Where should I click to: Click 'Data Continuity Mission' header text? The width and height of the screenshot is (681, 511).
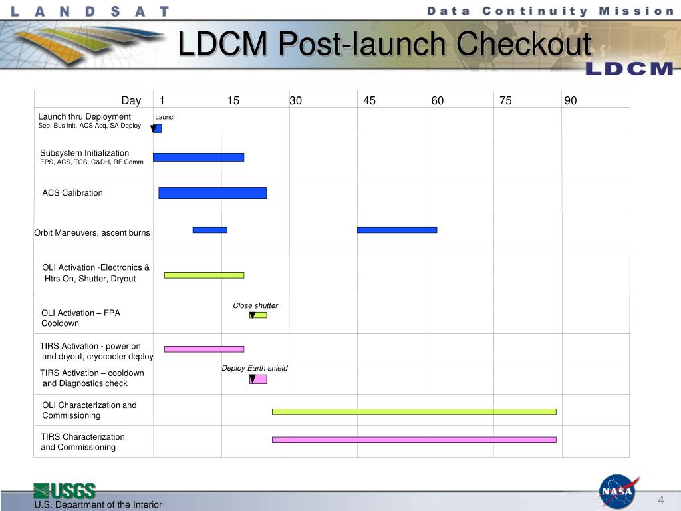point(551,11)
